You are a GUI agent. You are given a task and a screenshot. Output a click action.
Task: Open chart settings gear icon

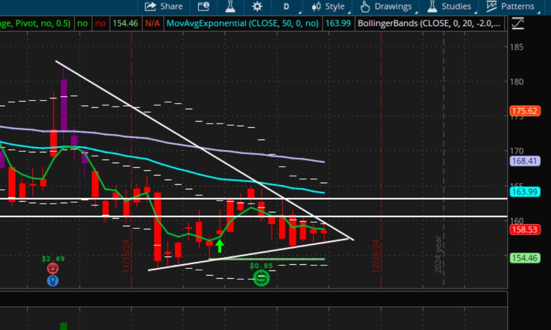point(257,6)
